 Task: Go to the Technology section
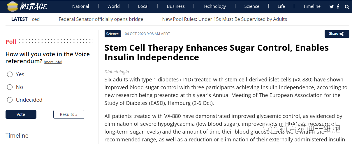(x=214, y=6)
